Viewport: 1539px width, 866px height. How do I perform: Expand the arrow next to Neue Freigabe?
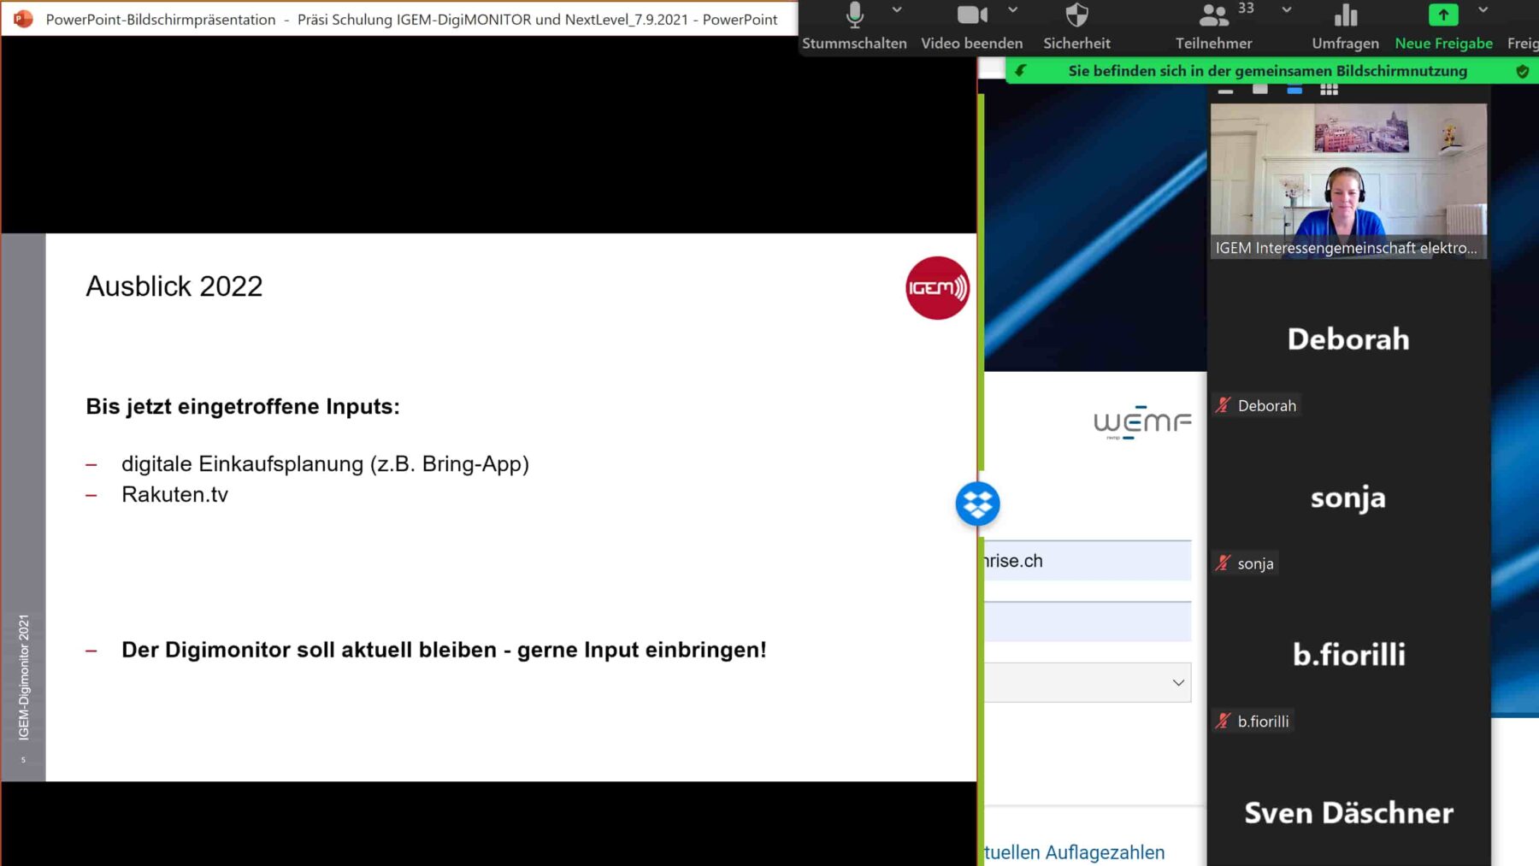pyautogui.click(x=1483, y=10)
